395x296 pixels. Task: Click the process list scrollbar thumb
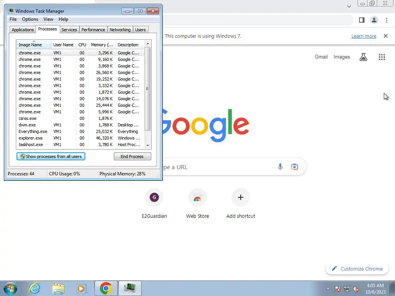click(148, 89)
